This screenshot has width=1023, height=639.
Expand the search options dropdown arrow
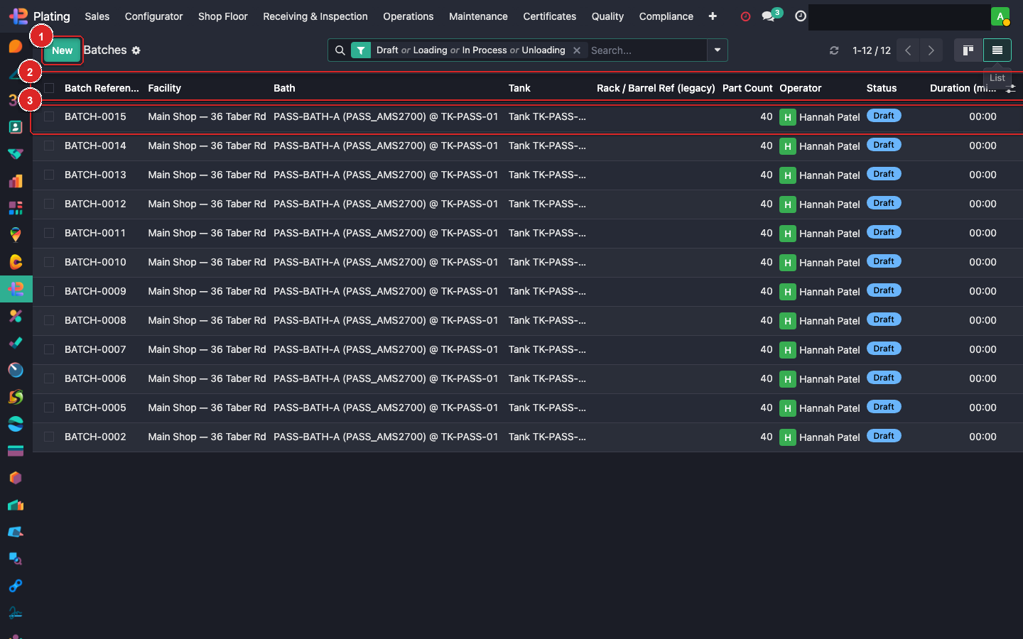coord(718,50)
